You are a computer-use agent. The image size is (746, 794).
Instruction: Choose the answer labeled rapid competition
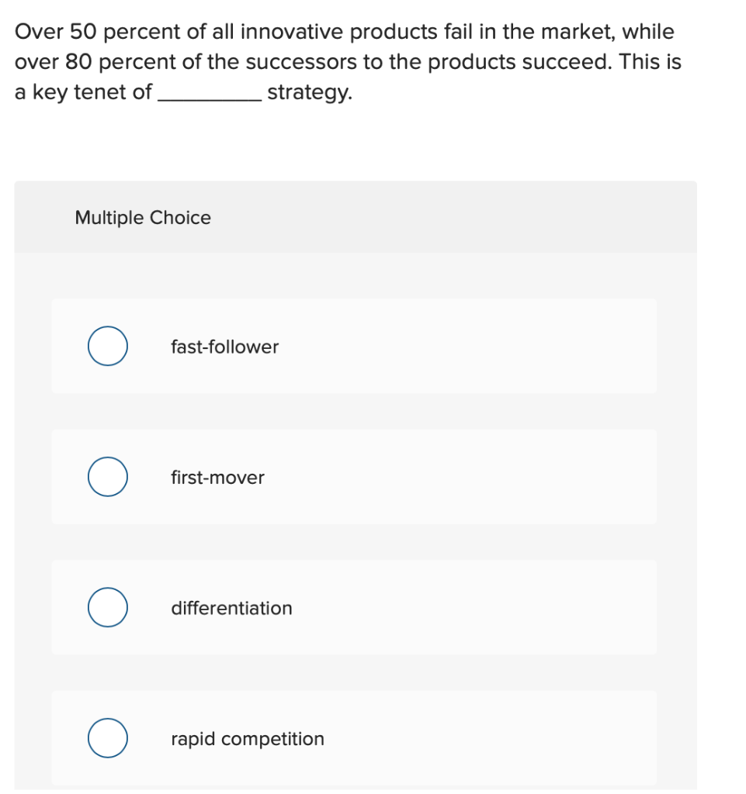click(x=247, y=739)
